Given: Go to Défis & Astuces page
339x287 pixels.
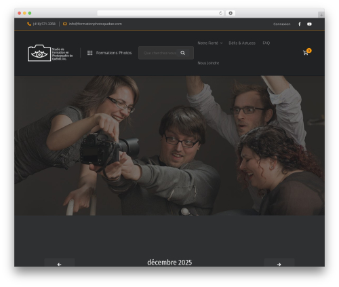Looking at the screenshot, I should tap(242, 43).
